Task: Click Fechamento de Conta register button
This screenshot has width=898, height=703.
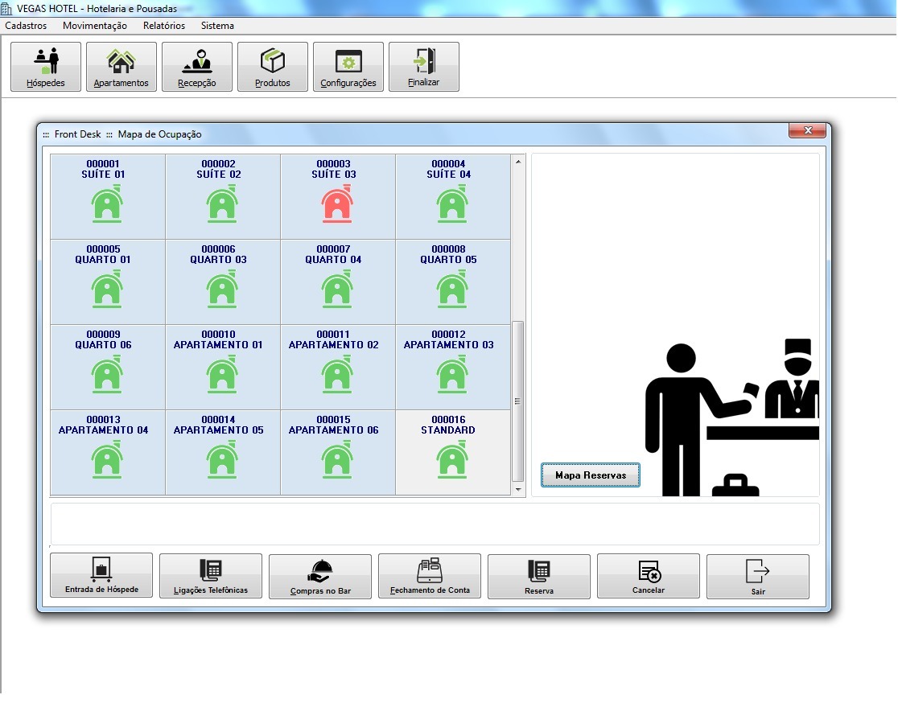Action: point(430,576)
